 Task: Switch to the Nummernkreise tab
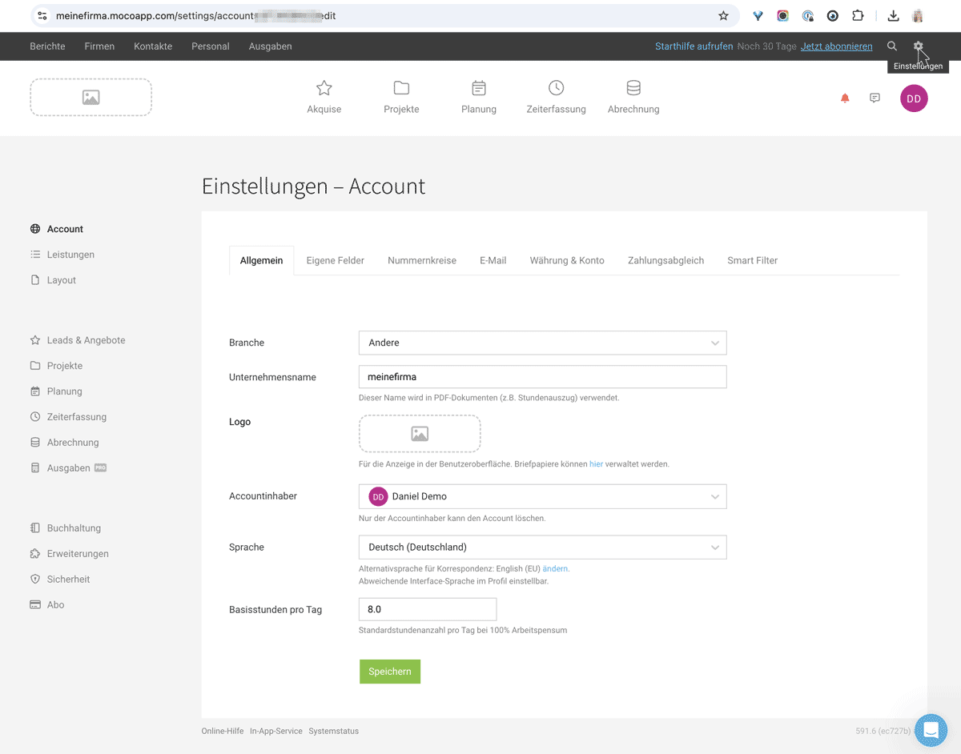tap(422, 260)
